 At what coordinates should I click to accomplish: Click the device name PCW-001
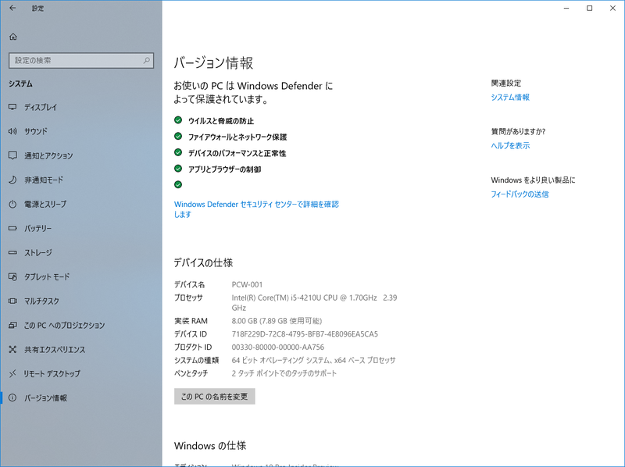pos(247,284)
